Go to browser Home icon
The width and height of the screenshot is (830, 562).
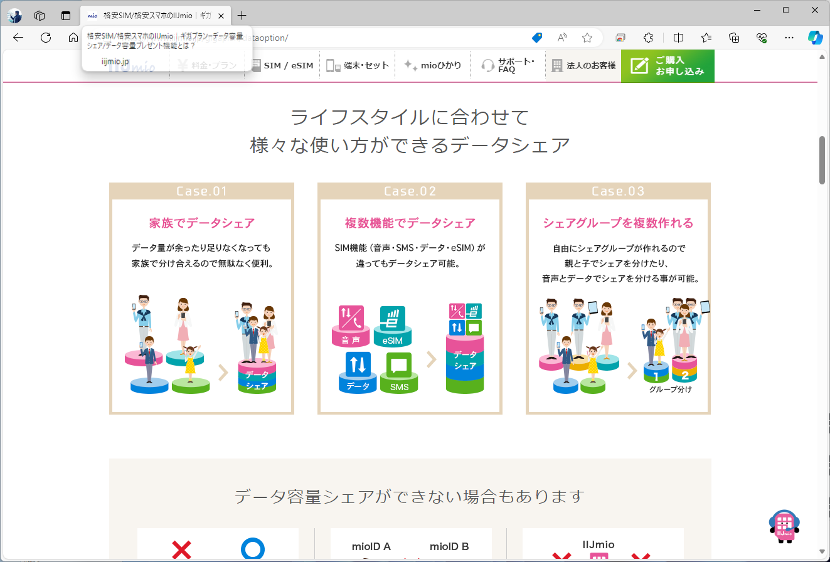(73, 38)
